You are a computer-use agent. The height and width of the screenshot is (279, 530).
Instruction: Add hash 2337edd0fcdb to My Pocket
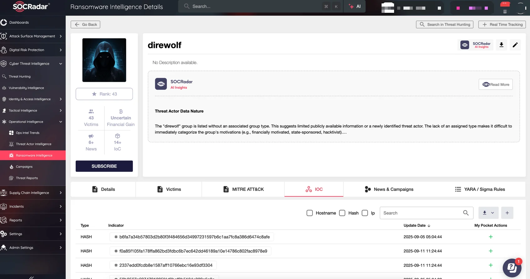point(491,265)
